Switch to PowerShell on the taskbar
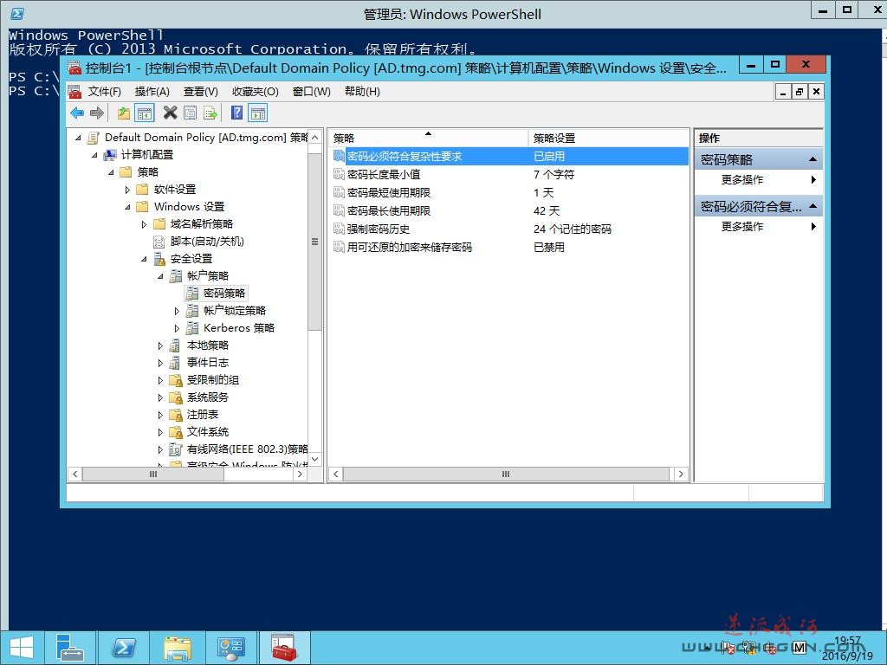Screen dimensions: 887x665 123,648
